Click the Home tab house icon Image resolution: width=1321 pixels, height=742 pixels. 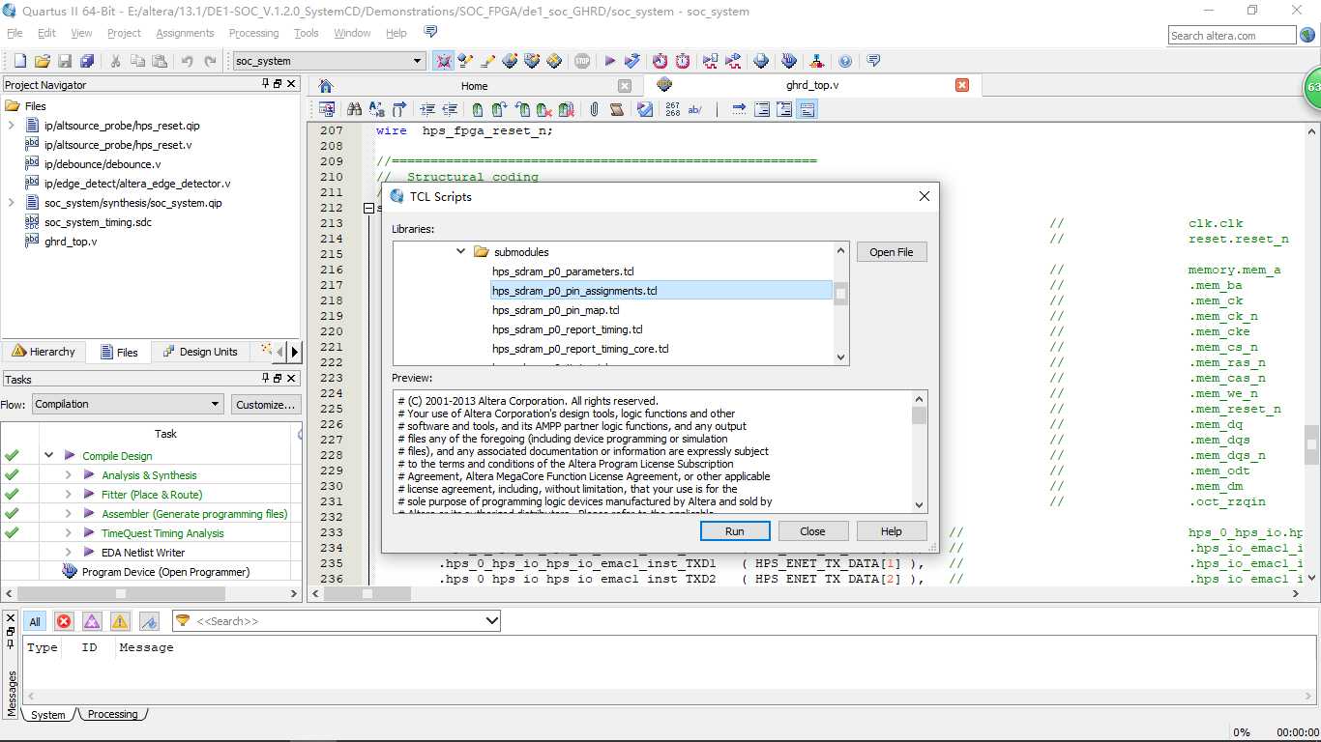325,85
